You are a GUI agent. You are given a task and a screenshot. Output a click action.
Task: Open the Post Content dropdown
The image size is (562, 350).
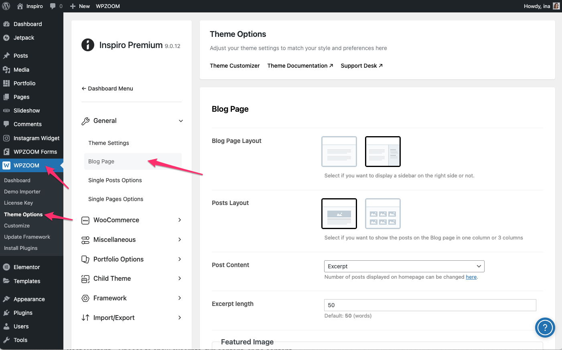(x=404, y=266)
